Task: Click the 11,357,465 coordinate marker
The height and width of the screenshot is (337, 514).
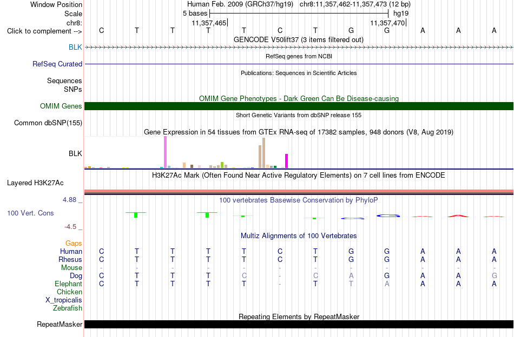Action: coord(209,23)
